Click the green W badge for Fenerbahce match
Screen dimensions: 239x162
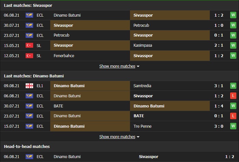(233, 55)
